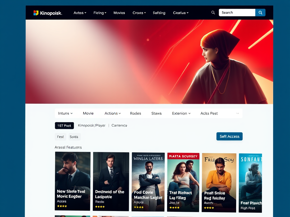Click star rating under Trat Richtect
This screenshot has width=290, height=217.
coord(174,208)
